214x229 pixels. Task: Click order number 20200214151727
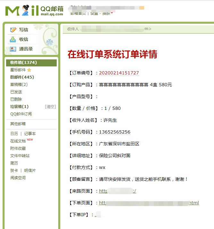coord(119,73)
